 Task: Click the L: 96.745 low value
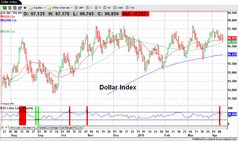84,14
